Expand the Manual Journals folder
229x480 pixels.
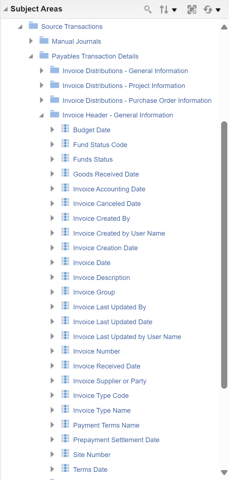pyautogui.click(x=31, y=41)
